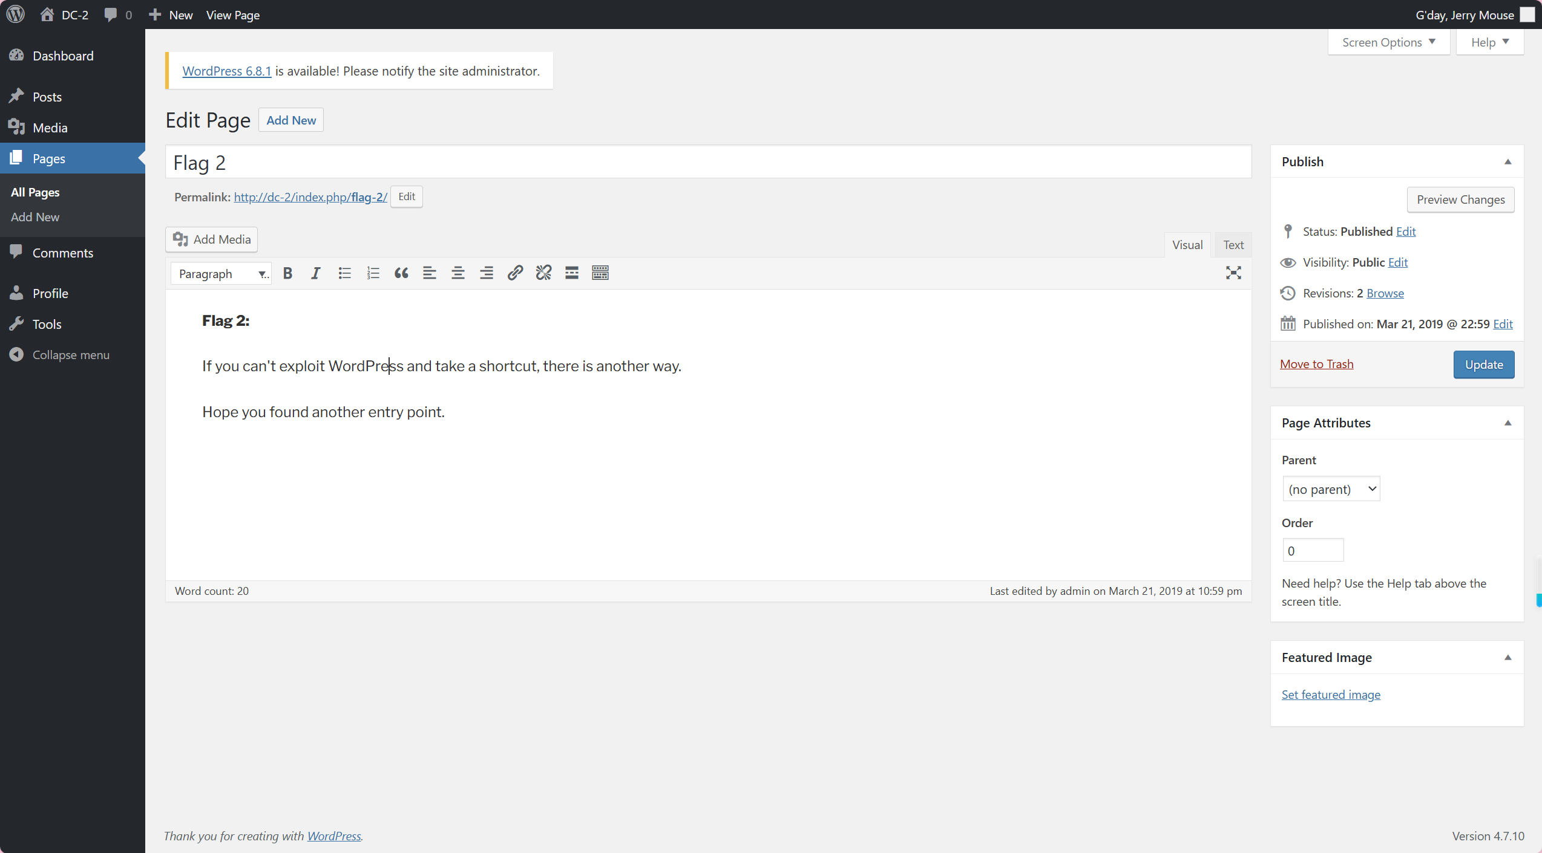Insert Read More tag

click(x=572, y=273)
